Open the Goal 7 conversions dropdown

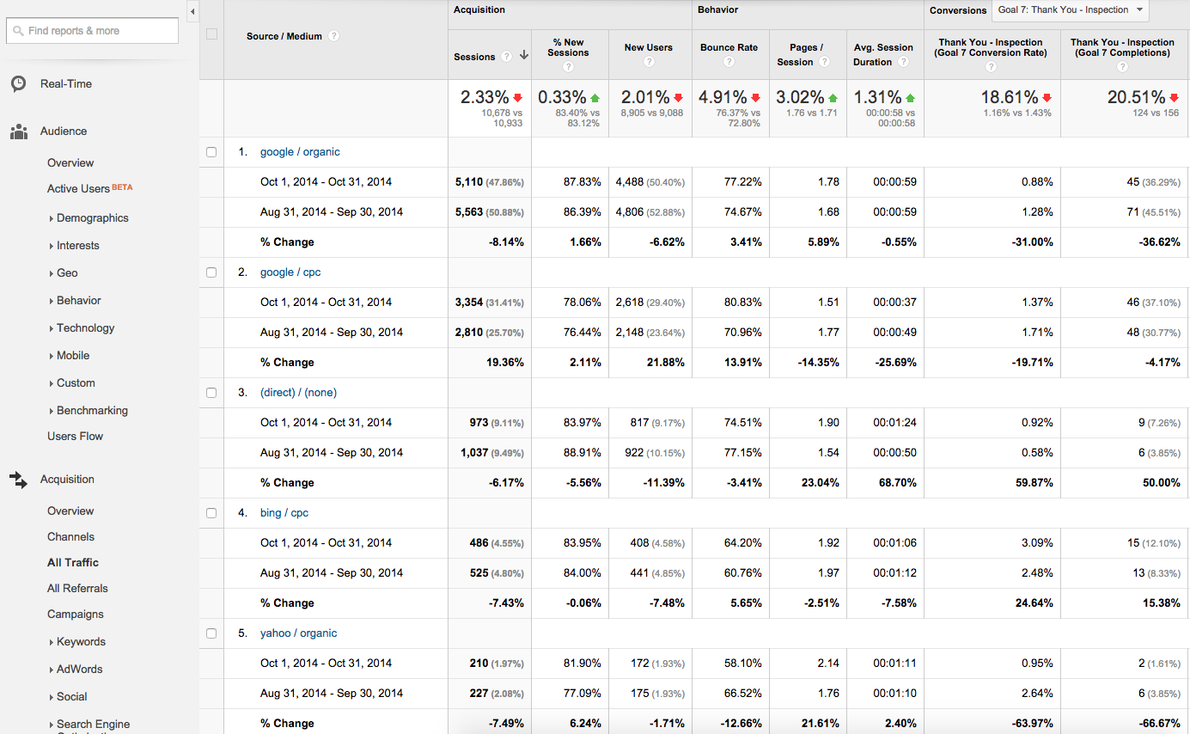(1070, 10)
